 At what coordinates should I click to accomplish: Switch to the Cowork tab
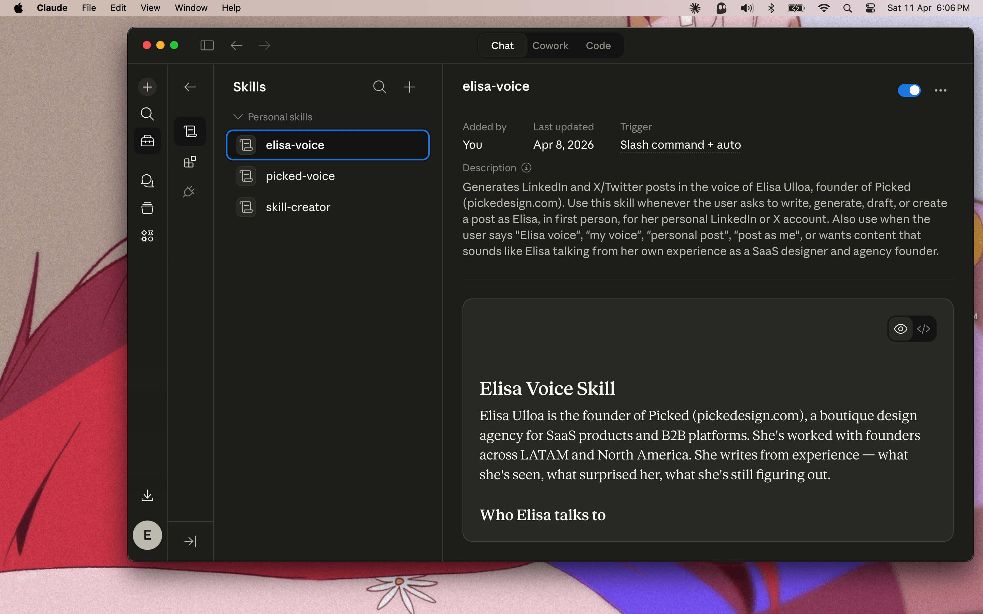click(550, 45)
